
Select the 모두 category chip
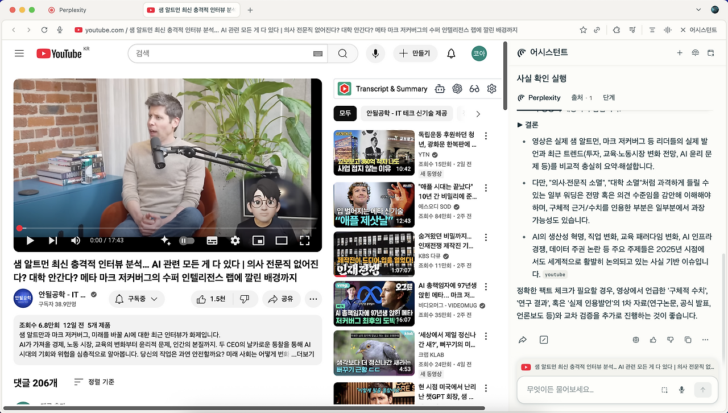pyautogui.click(x=345, y=113)
